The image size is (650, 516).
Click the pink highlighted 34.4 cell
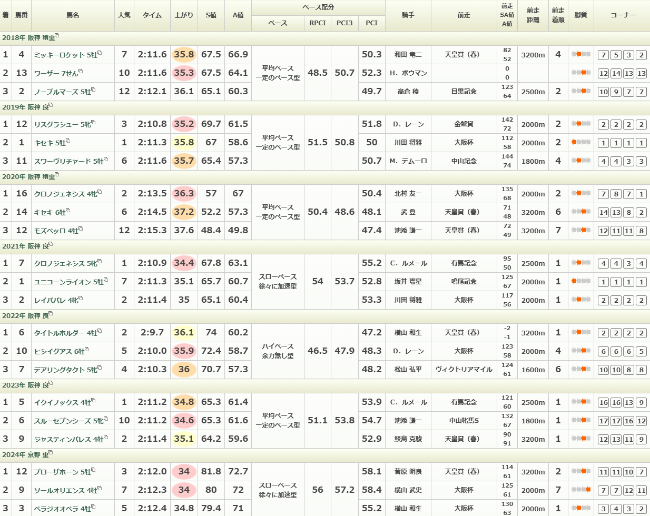(184, 263)
